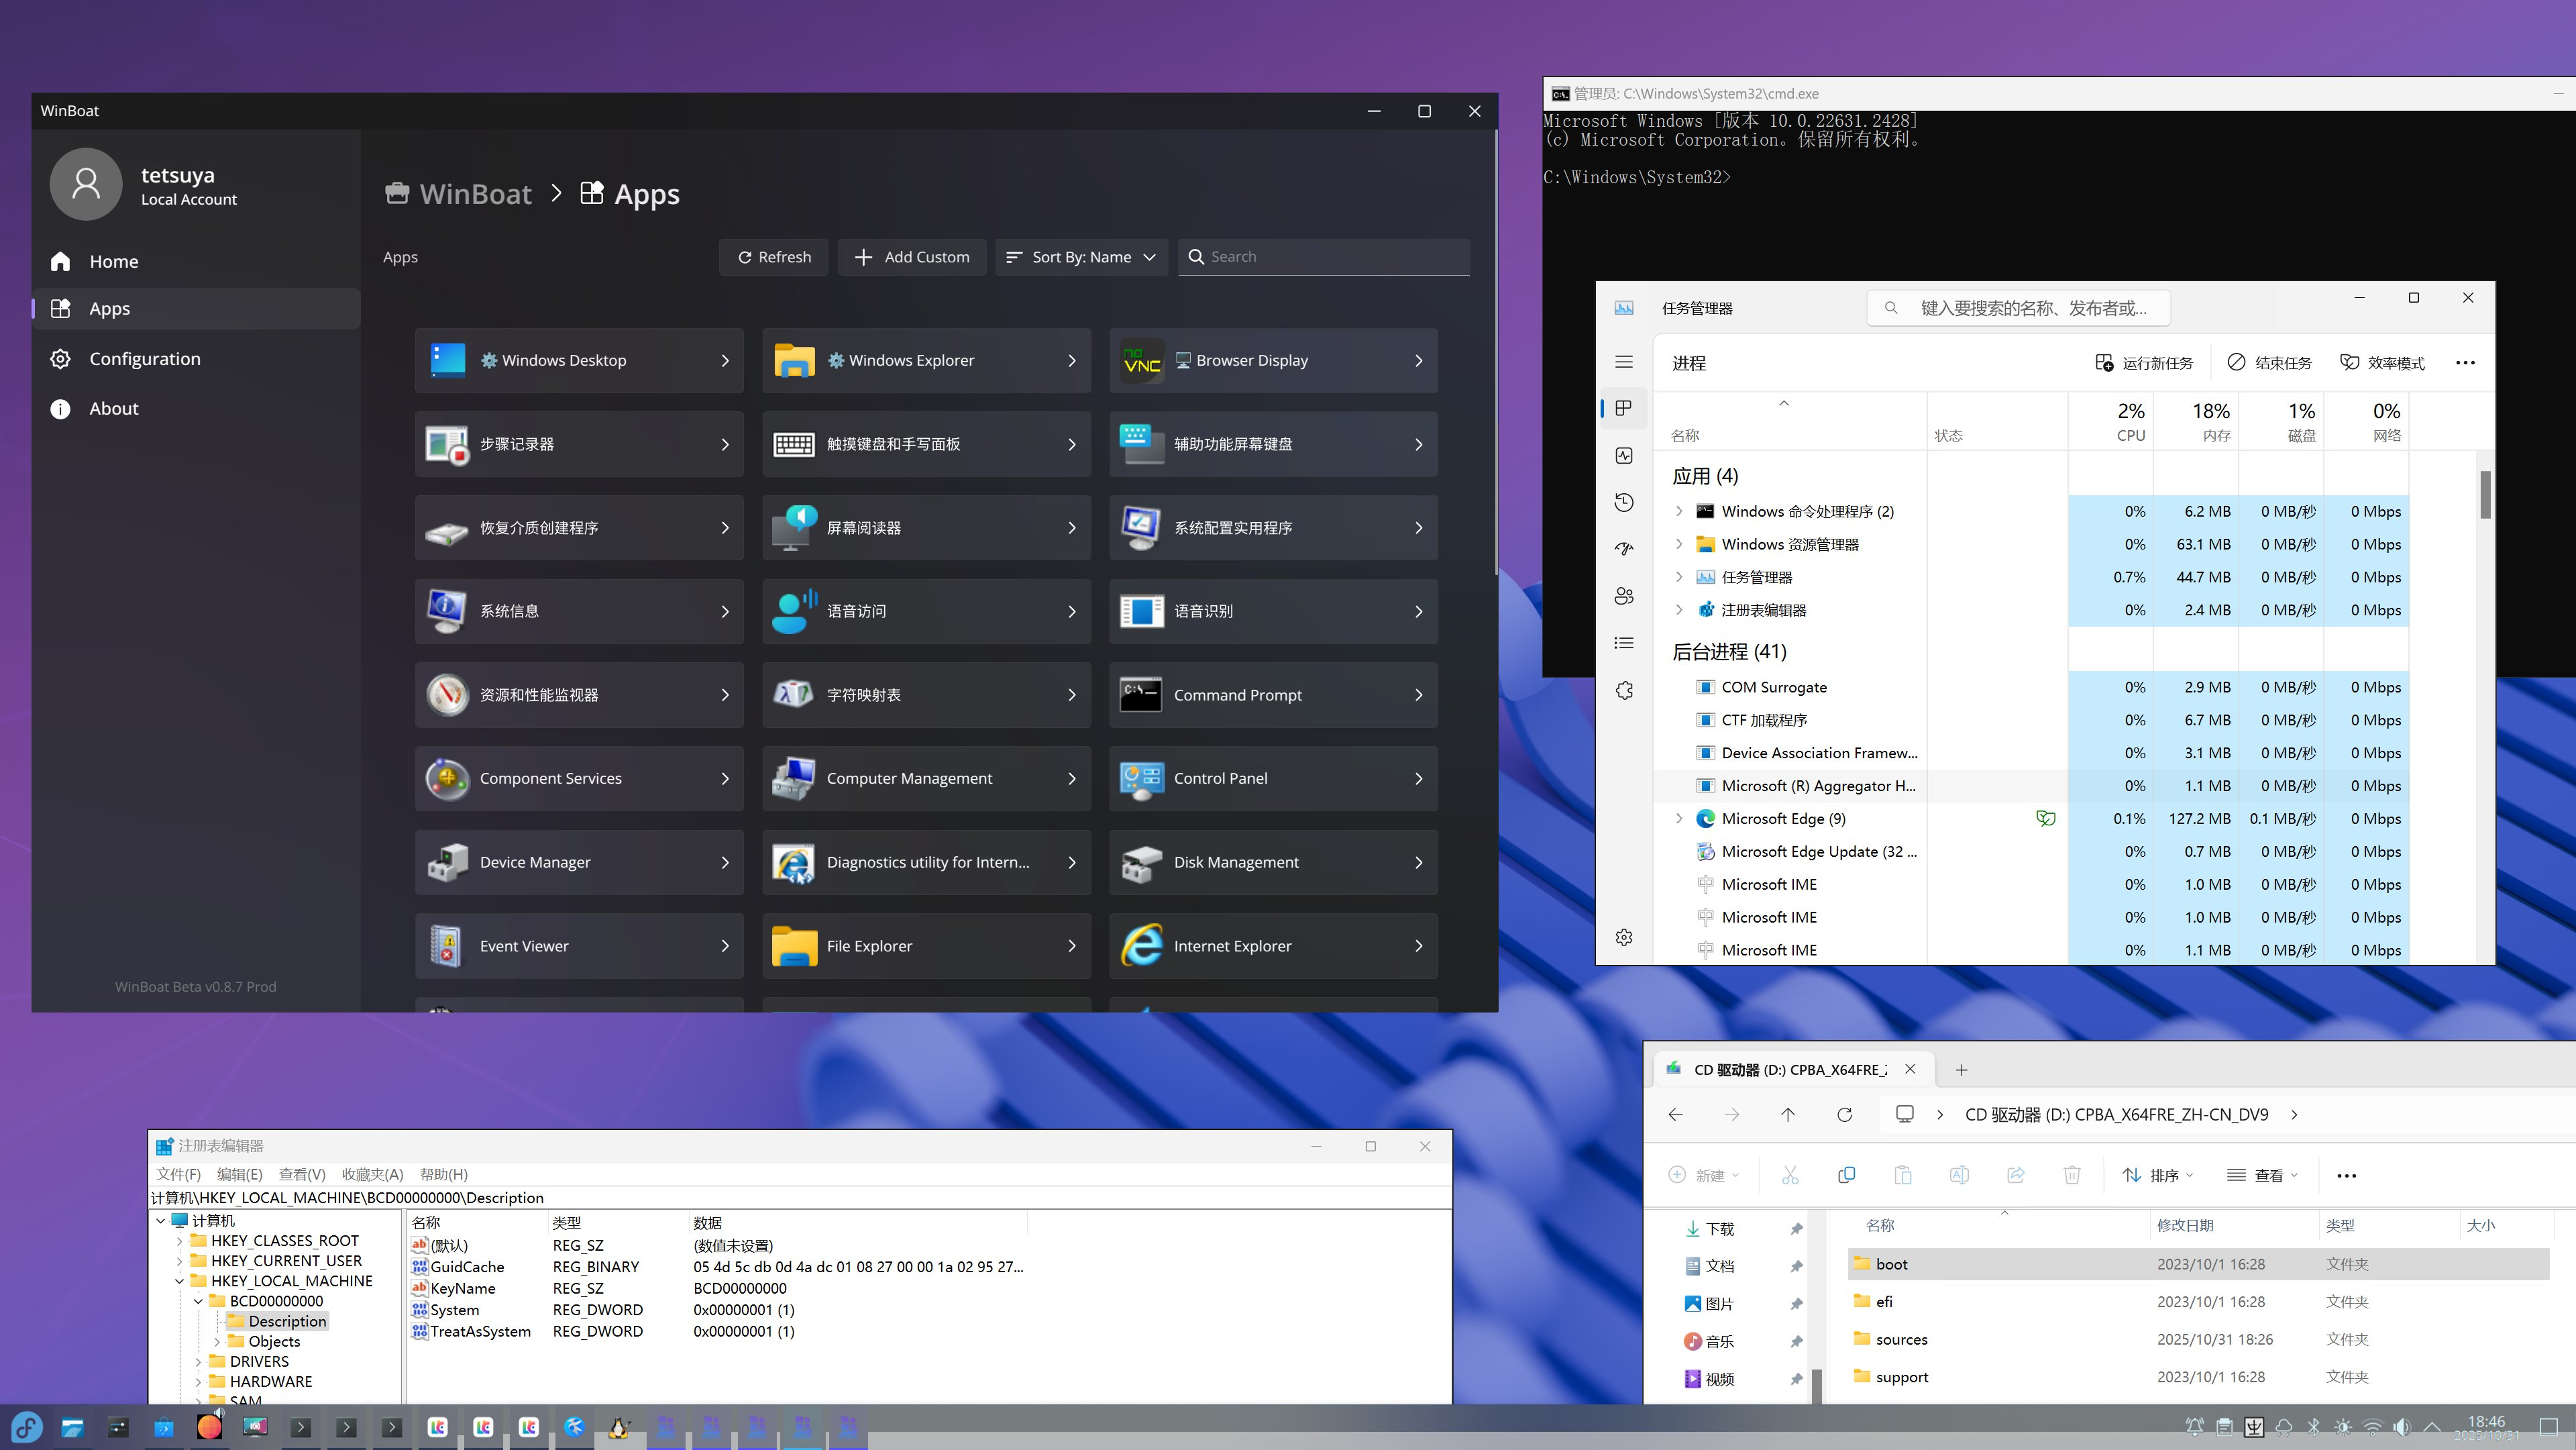Select Configuration in WinBoat sidebar
The width and height of the screenshot is (2576, 1450).
point(145,359)
